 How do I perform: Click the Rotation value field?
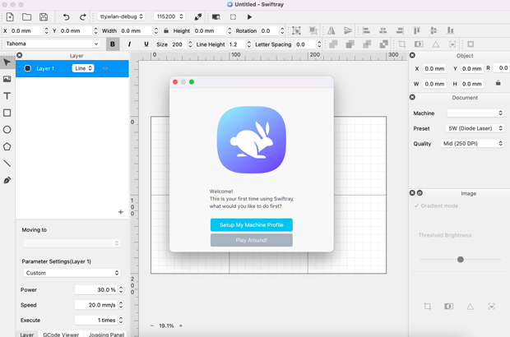point(270,30)
